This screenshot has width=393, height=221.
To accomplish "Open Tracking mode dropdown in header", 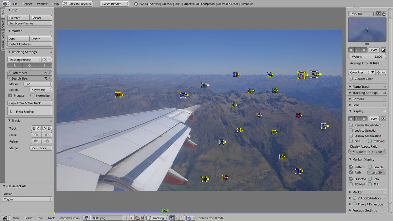I will click(158, 218).
